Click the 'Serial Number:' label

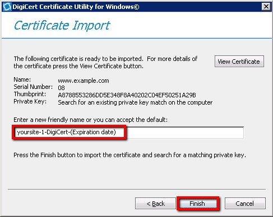pos(33,87)
